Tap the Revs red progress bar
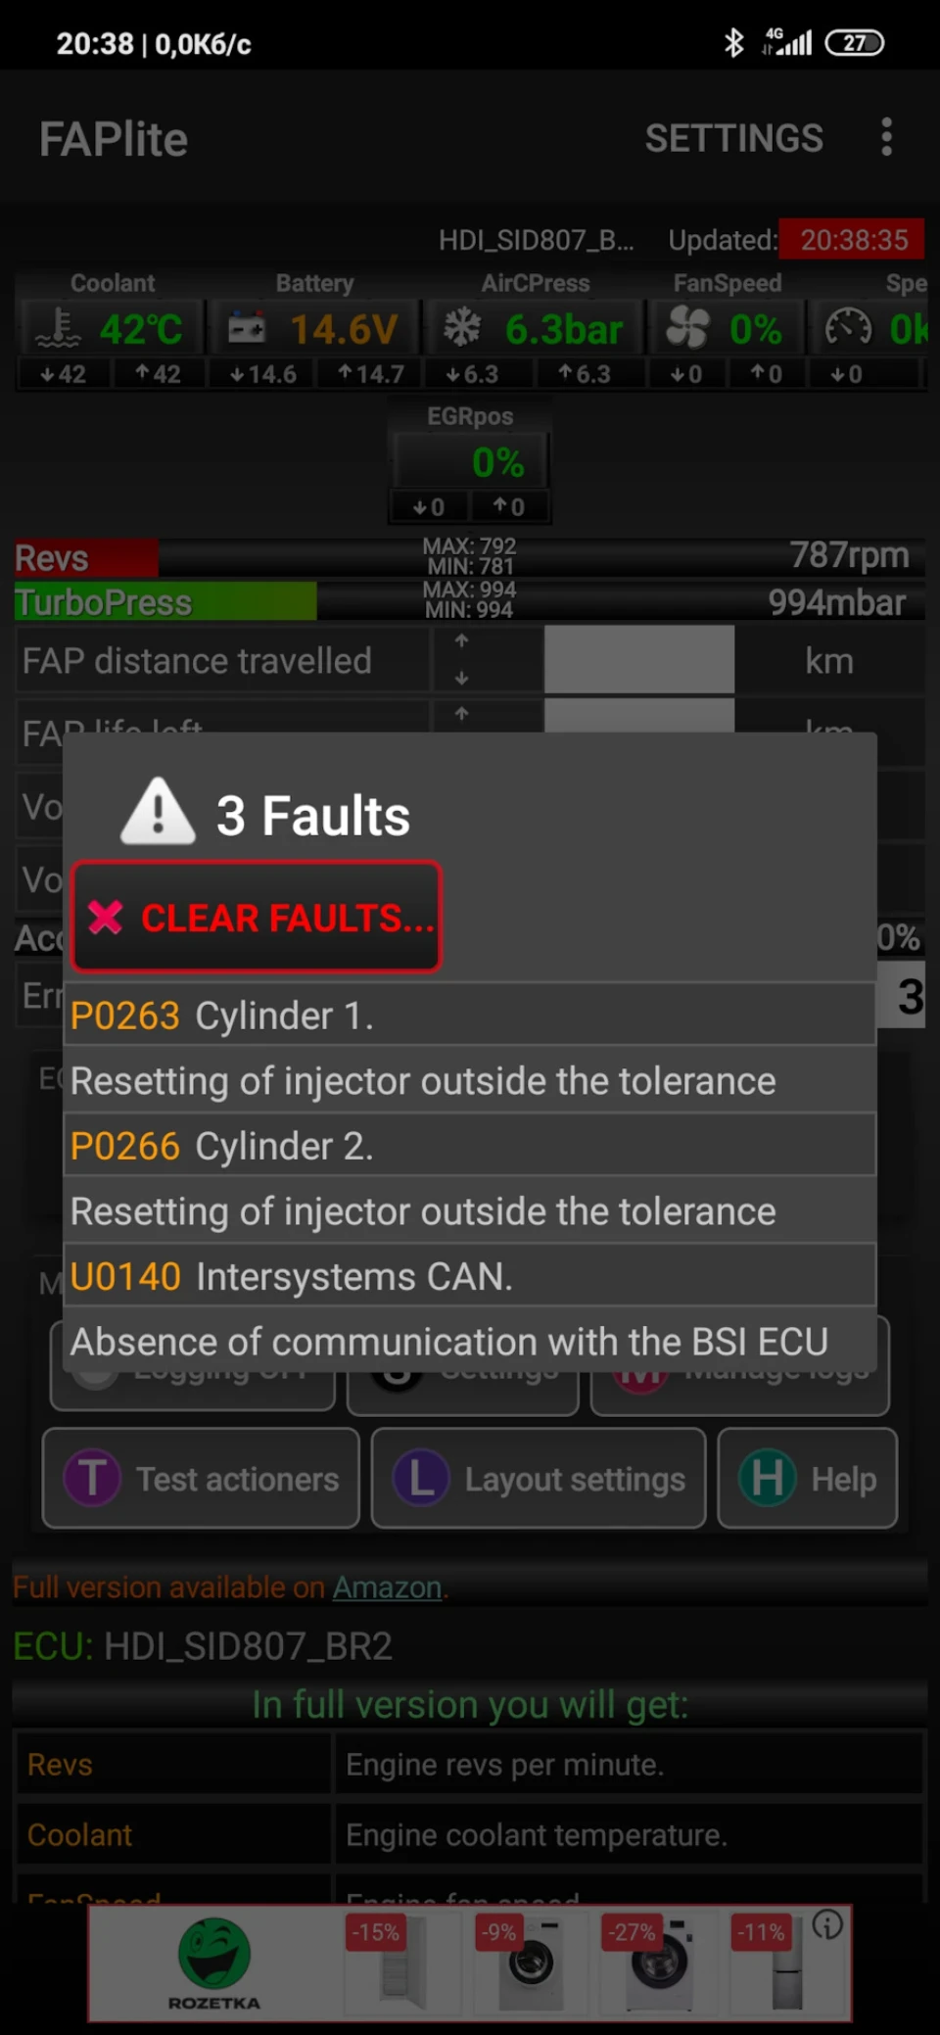The image size is (940, 2035). [x=86, y=558]
